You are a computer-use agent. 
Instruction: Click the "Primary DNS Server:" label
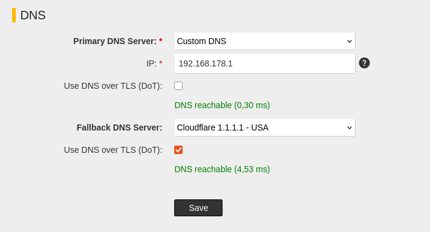(x=115, y=41)
